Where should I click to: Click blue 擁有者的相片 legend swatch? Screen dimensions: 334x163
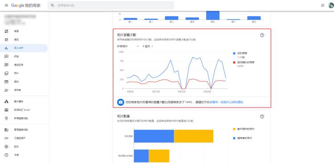point(234,138)
